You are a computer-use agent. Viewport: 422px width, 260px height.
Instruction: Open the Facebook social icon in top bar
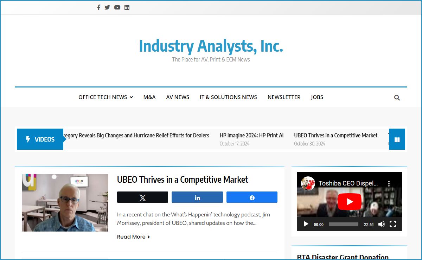(99, 7)
